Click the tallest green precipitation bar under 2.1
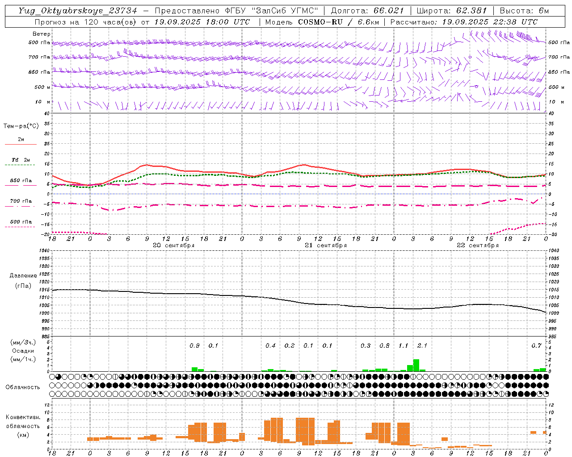The height and width of the screenshot is (457, 572). [416, 366]
